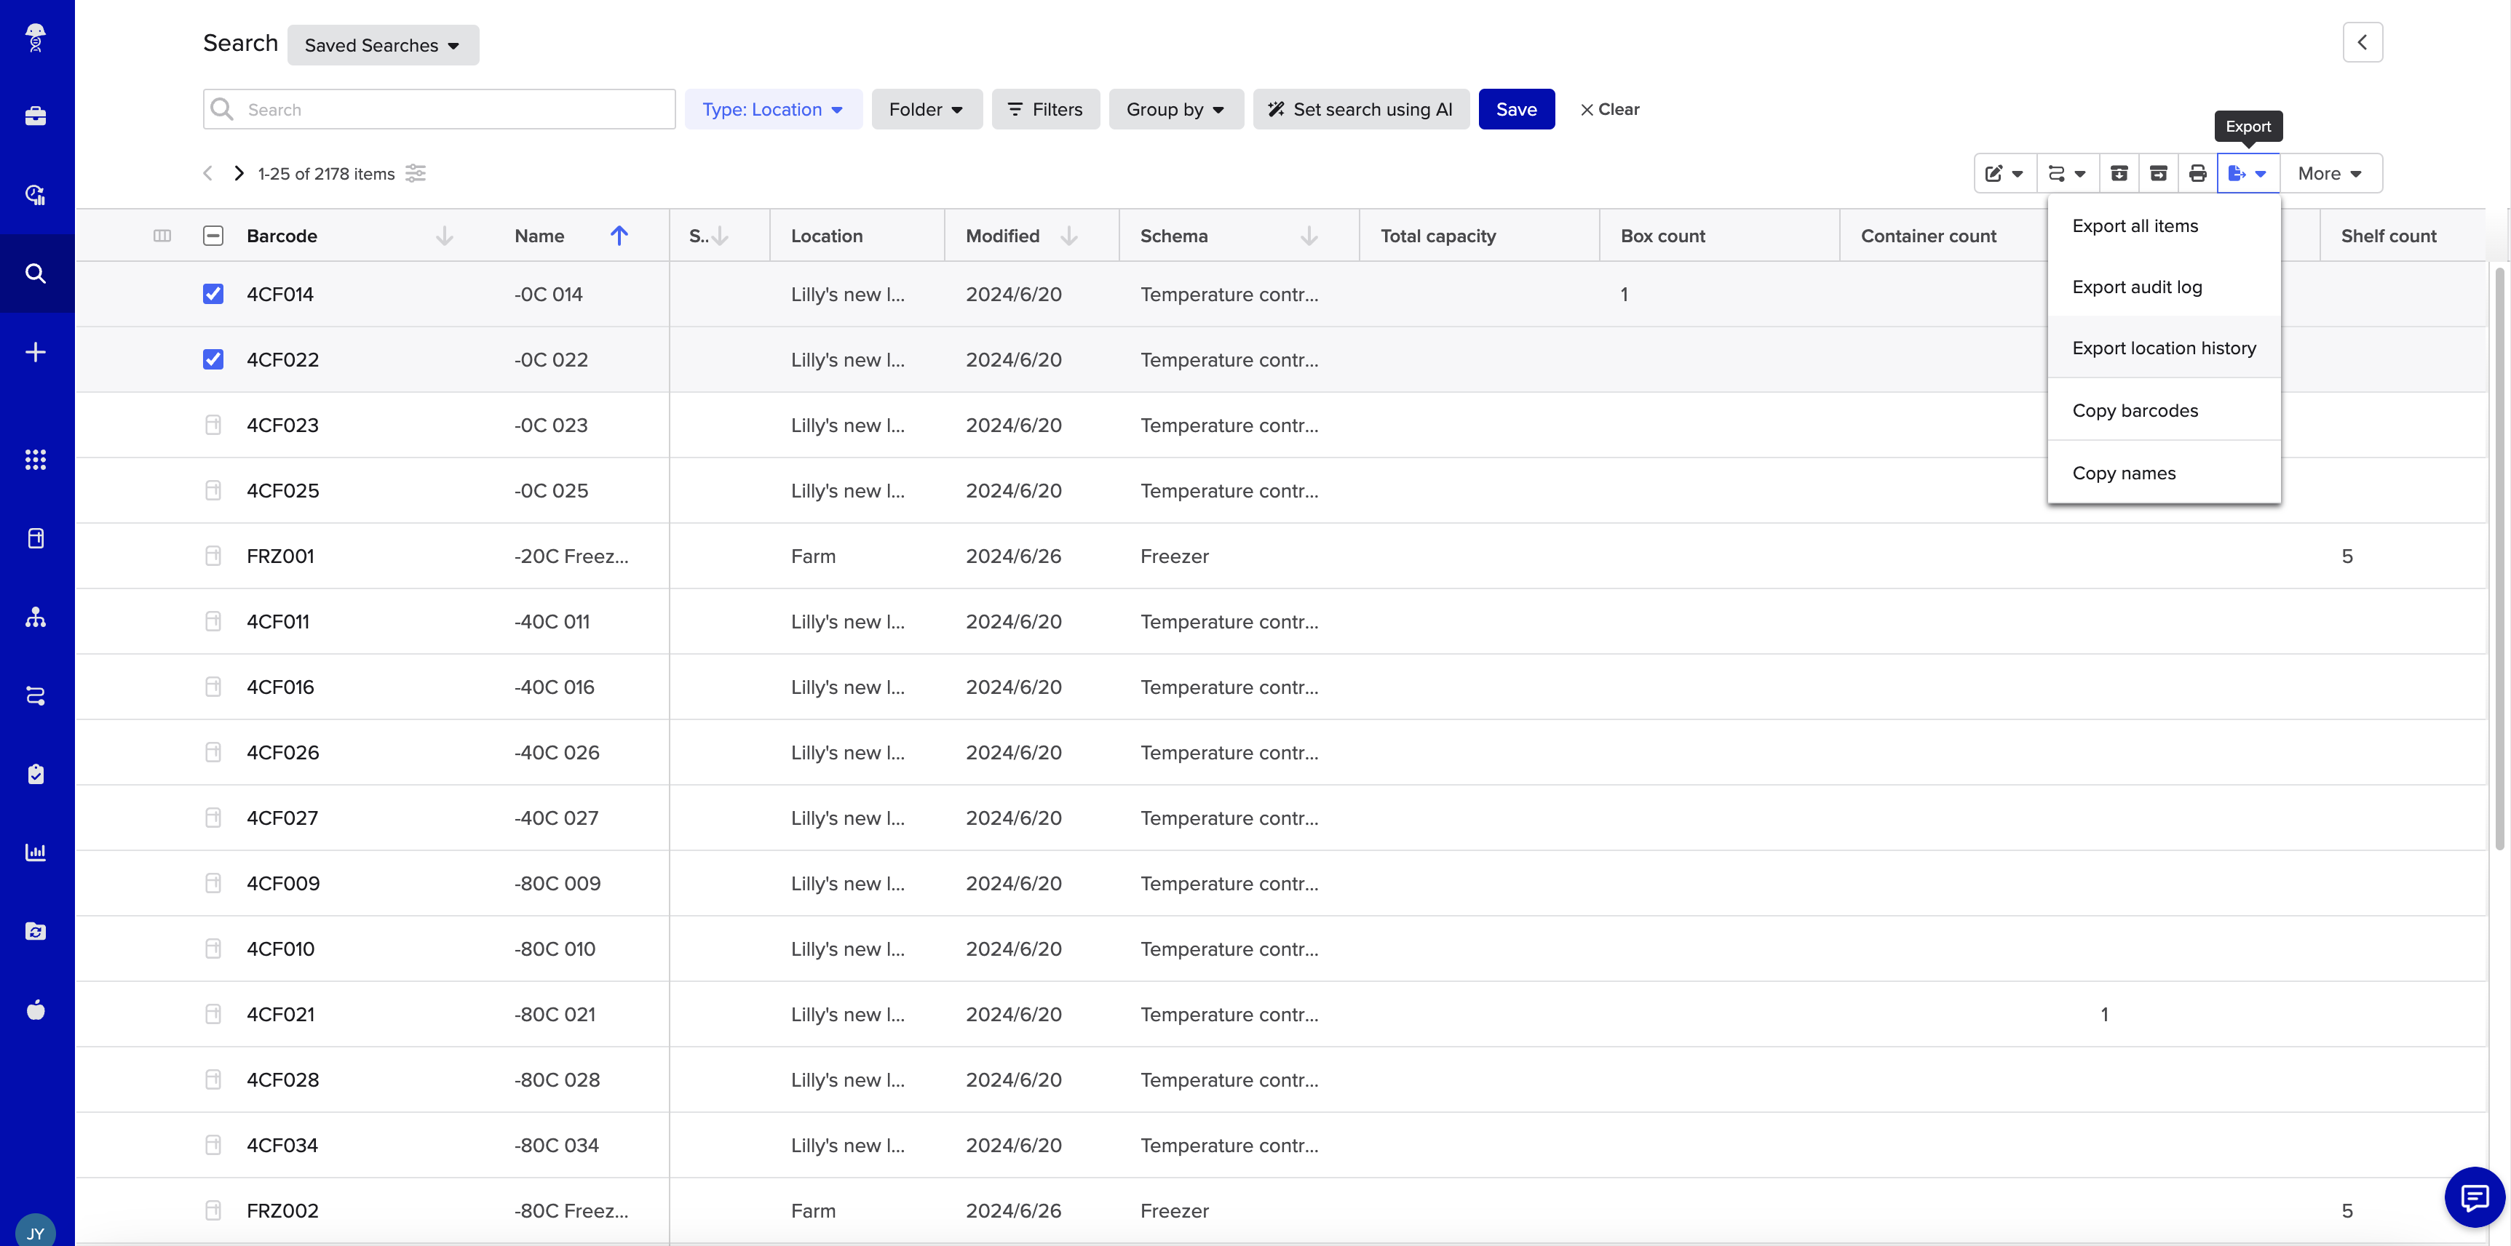
Task: Sort the Schema column arrow
Action: pos(1309,236)
